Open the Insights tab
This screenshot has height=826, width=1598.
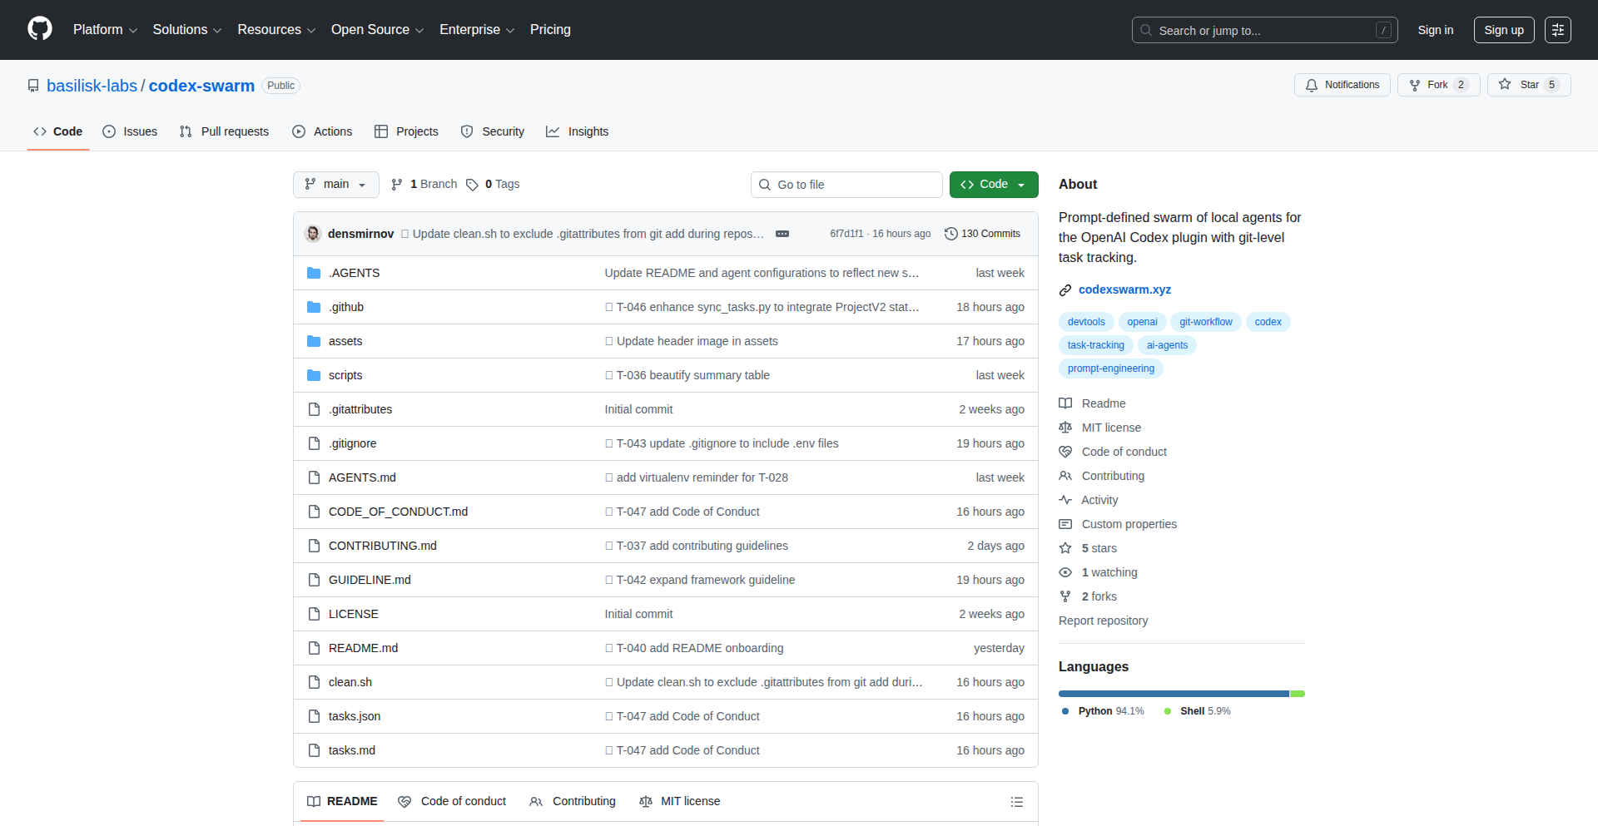coord(578,131)
